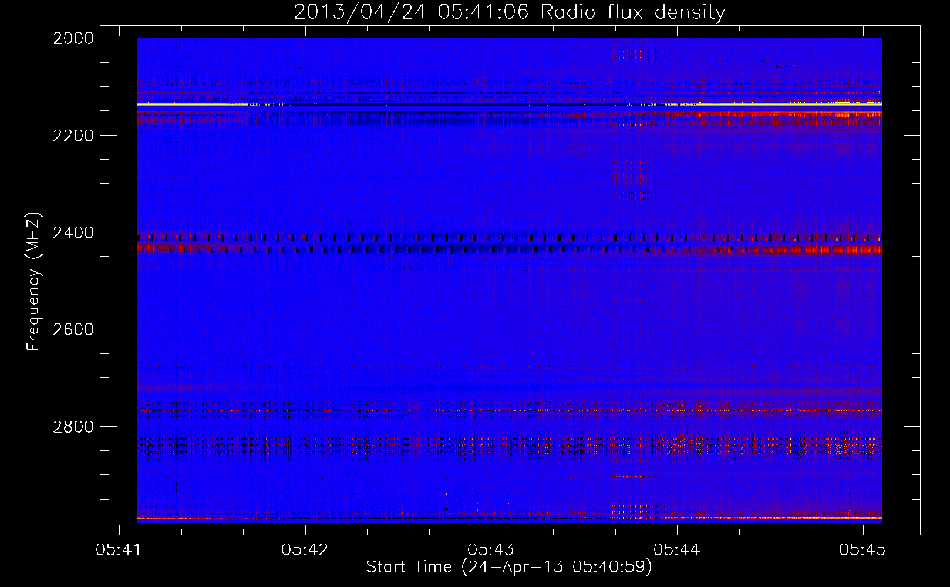
Task: Click the 05:41 time tick label
Action: click(119, 549)
